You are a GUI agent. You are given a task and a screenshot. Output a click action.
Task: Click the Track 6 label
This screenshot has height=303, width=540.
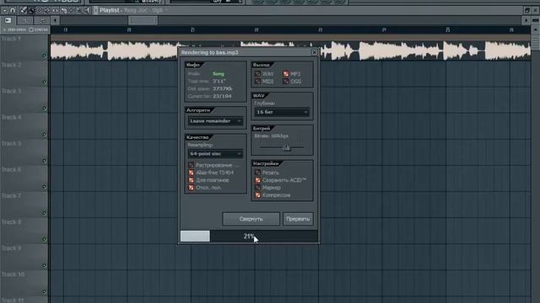11,170
